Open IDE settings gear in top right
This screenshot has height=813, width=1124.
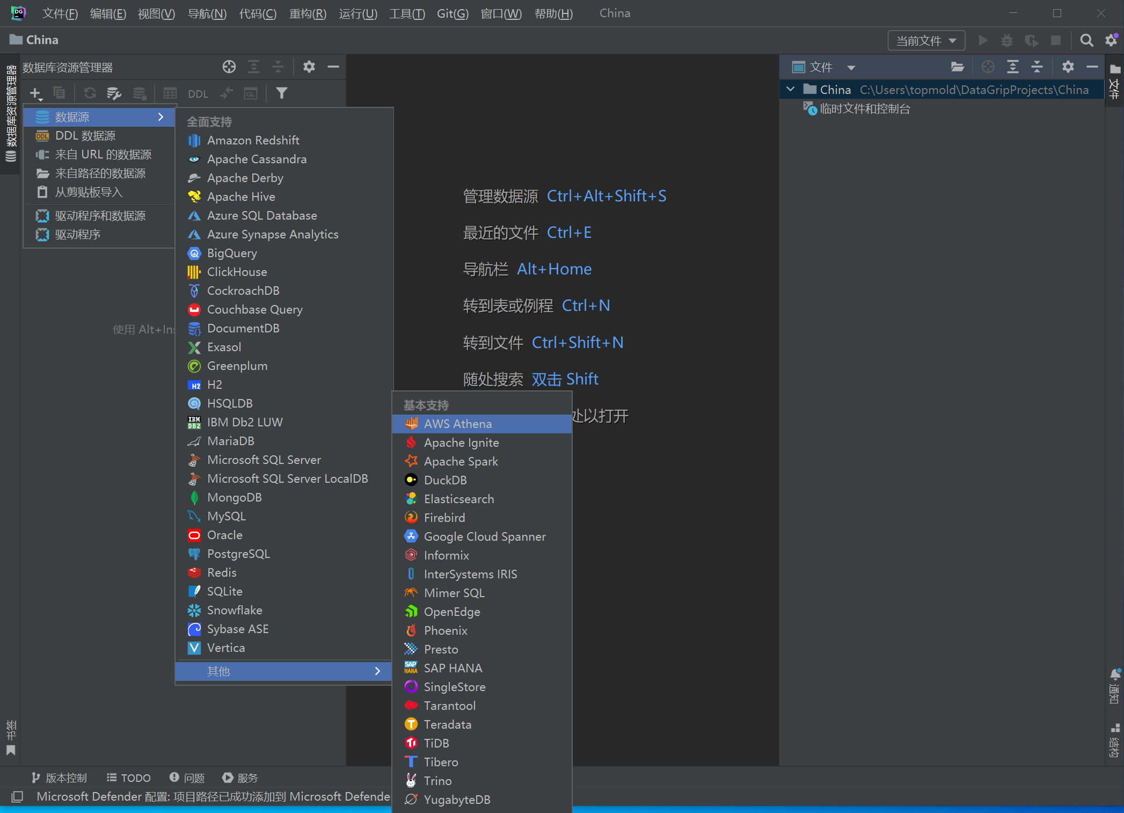1111,40
